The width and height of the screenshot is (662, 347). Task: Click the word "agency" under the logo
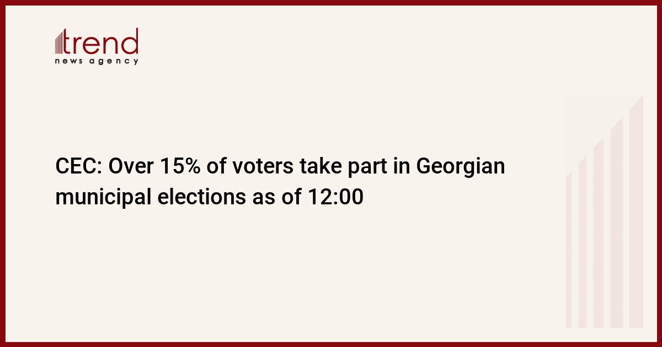coord(115,62)
